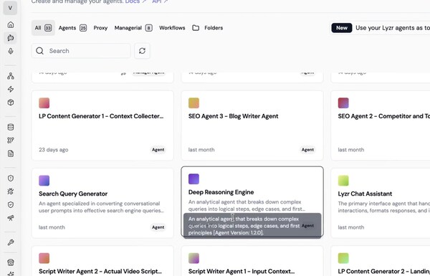This screenshot has height=276, width=430.
Task: Click the '23 days ago' timestamp
Action: (x=54, y=150)
